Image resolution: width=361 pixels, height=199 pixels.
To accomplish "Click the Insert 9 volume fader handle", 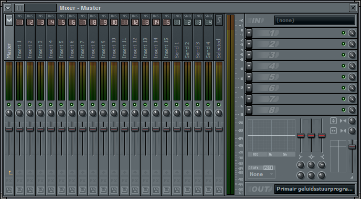I will (103, 129).
